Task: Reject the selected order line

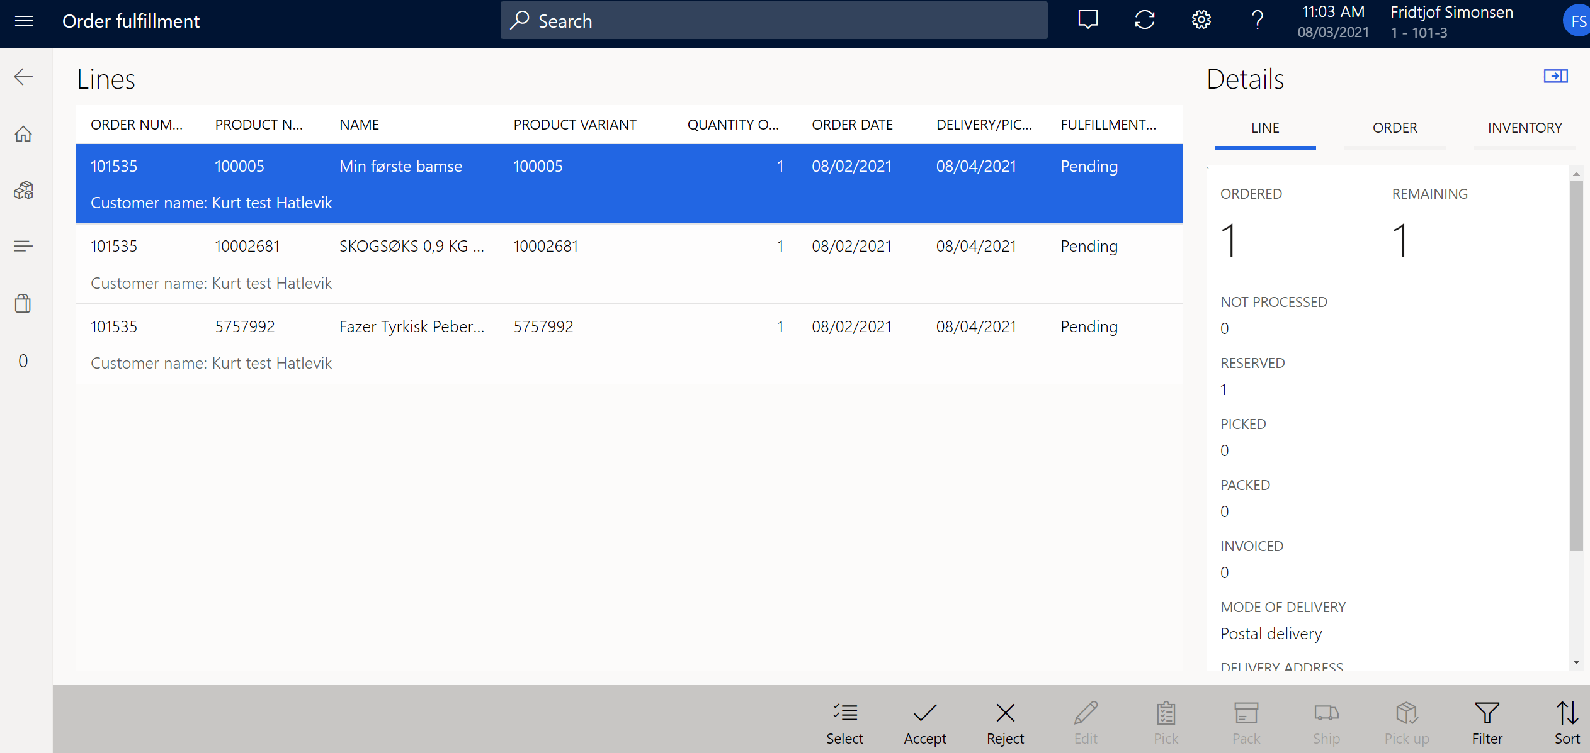Action: [1005, 722]
